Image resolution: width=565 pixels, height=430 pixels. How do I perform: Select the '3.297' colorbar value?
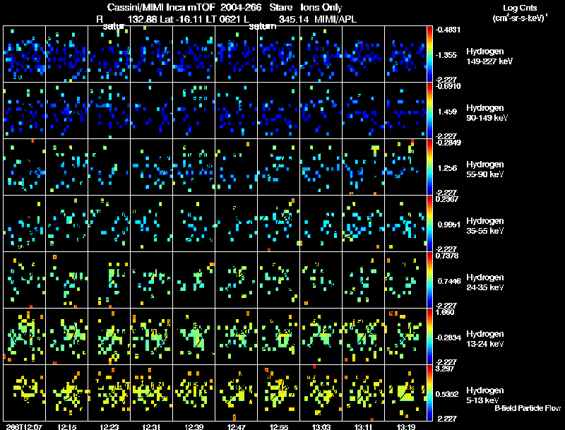(x=445, y=369)
